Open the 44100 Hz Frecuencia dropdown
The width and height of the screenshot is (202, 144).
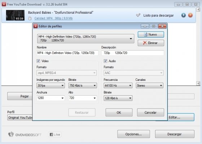118,86
